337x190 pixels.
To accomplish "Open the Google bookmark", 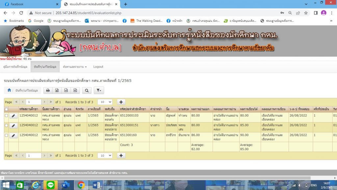I will (36, 21).
